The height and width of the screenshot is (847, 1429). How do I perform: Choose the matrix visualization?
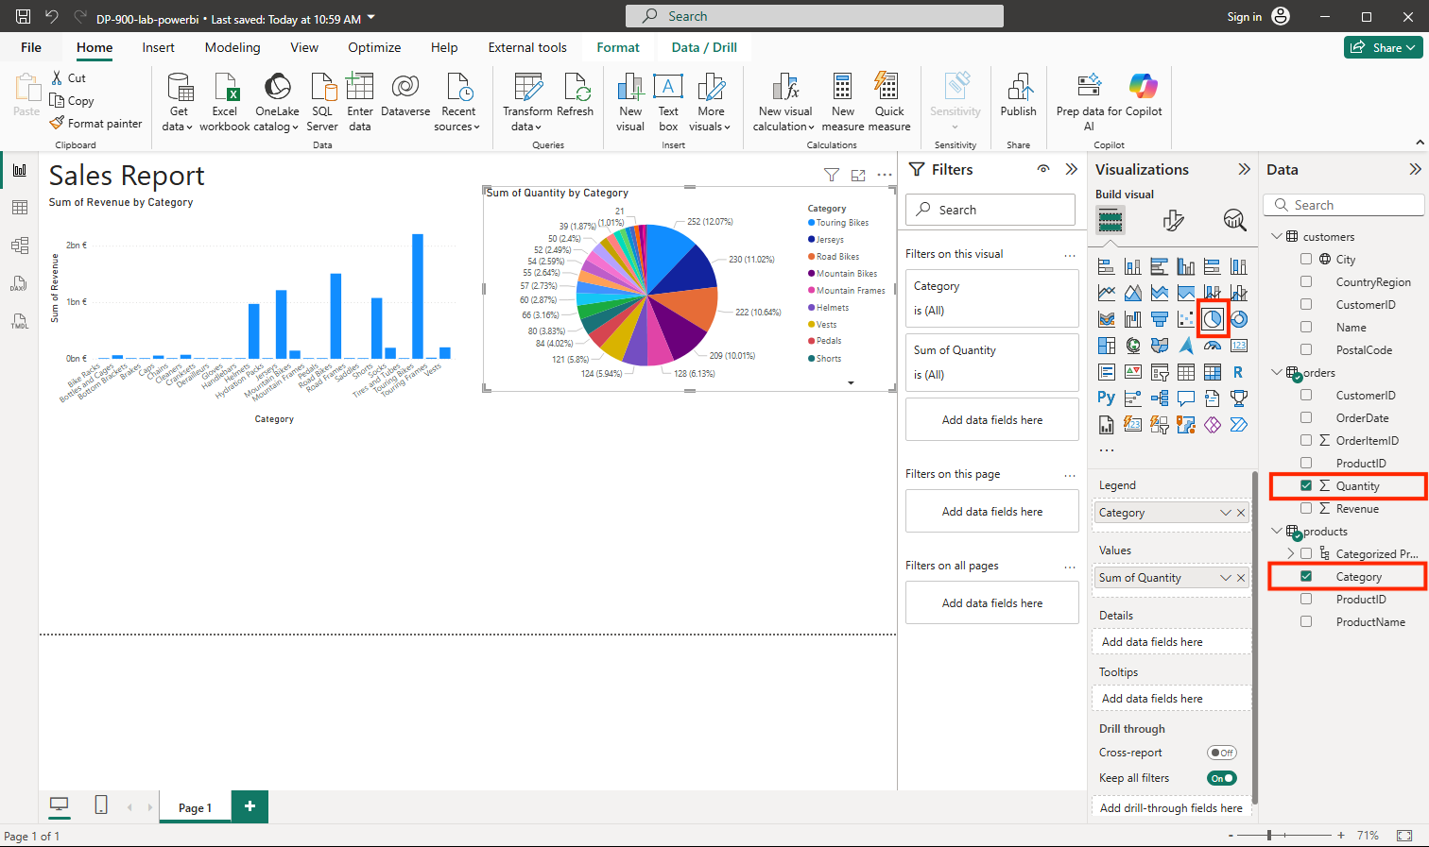1213,372
